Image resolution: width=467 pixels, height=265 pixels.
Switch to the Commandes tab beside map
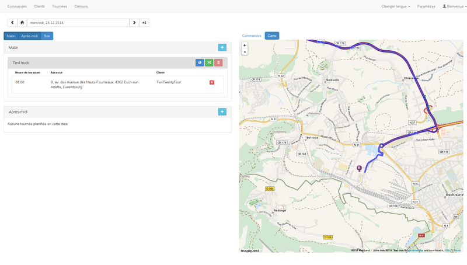[x=252, y=36]
